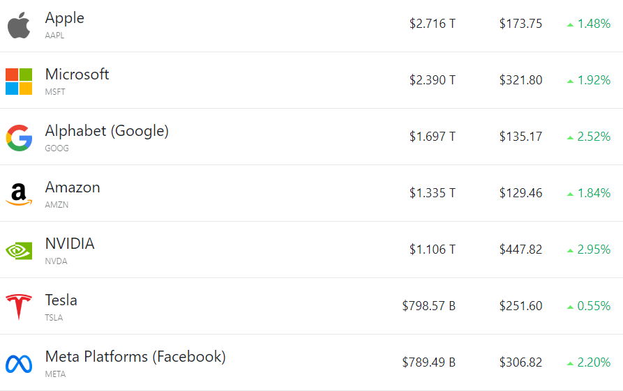Image resolution: width=623 pixels, height=391 pixels.
Task: Open the Microsoft company link
Action: pos(77,75)
